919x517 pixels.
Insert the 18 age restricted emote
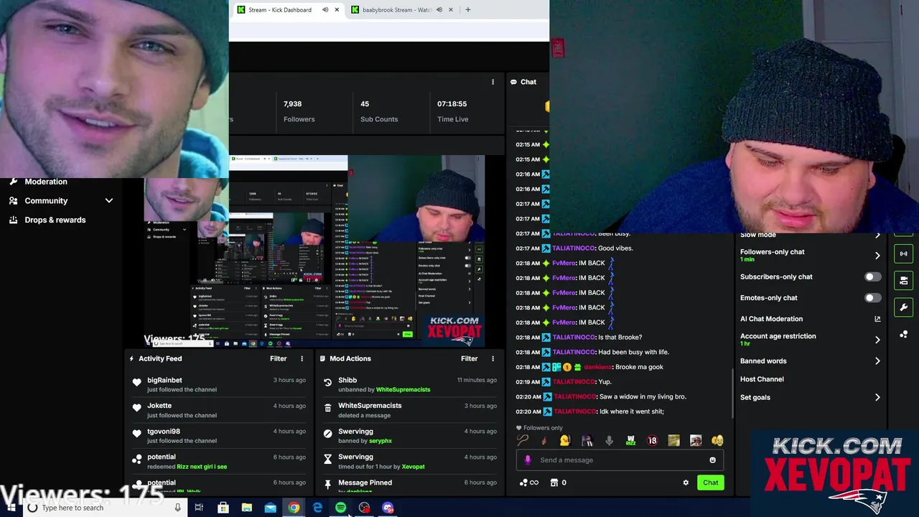click(652, 440)
